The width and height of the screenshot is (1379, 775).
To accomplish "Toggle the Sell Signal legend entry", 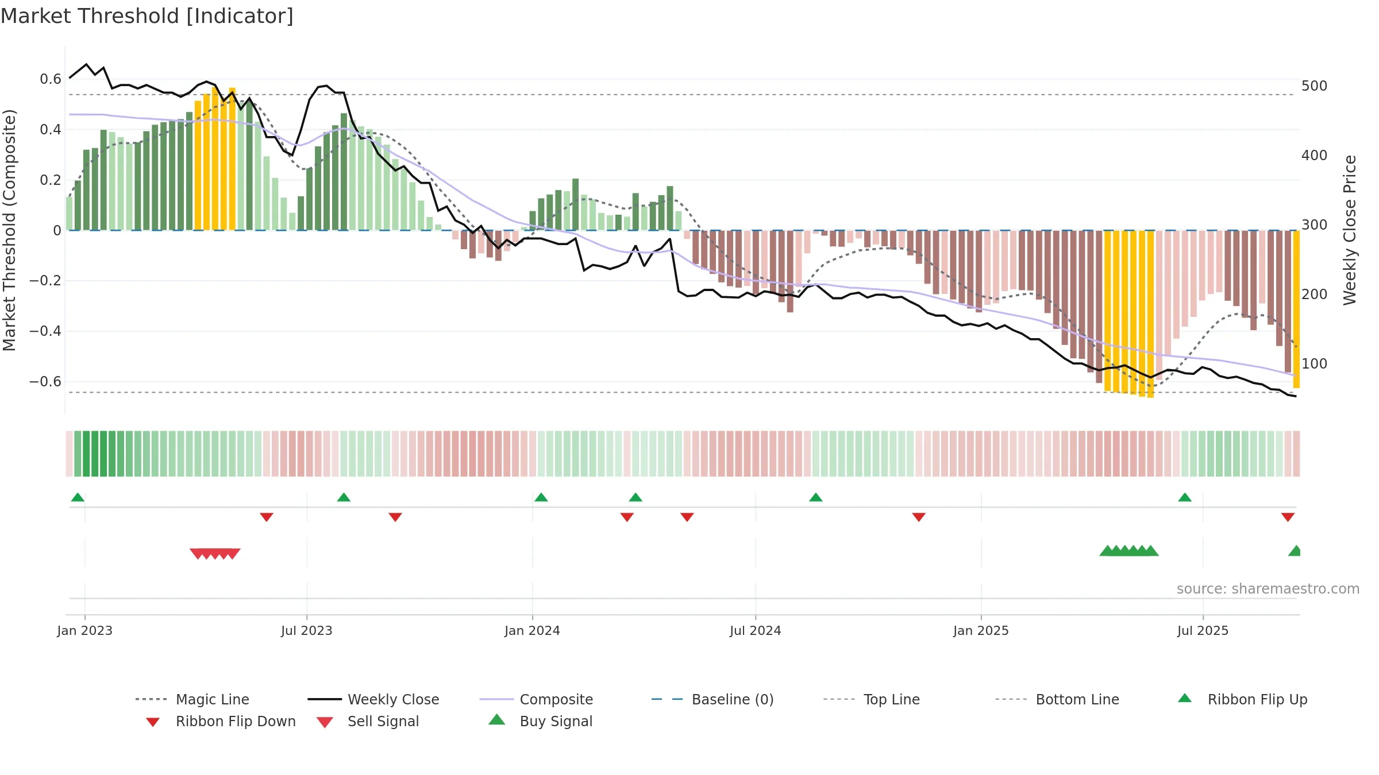I will click(x=368, y=721).
